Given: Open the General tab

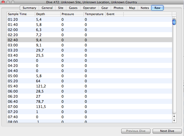Looking at the screenshot, I should click(x=47, y=8).
